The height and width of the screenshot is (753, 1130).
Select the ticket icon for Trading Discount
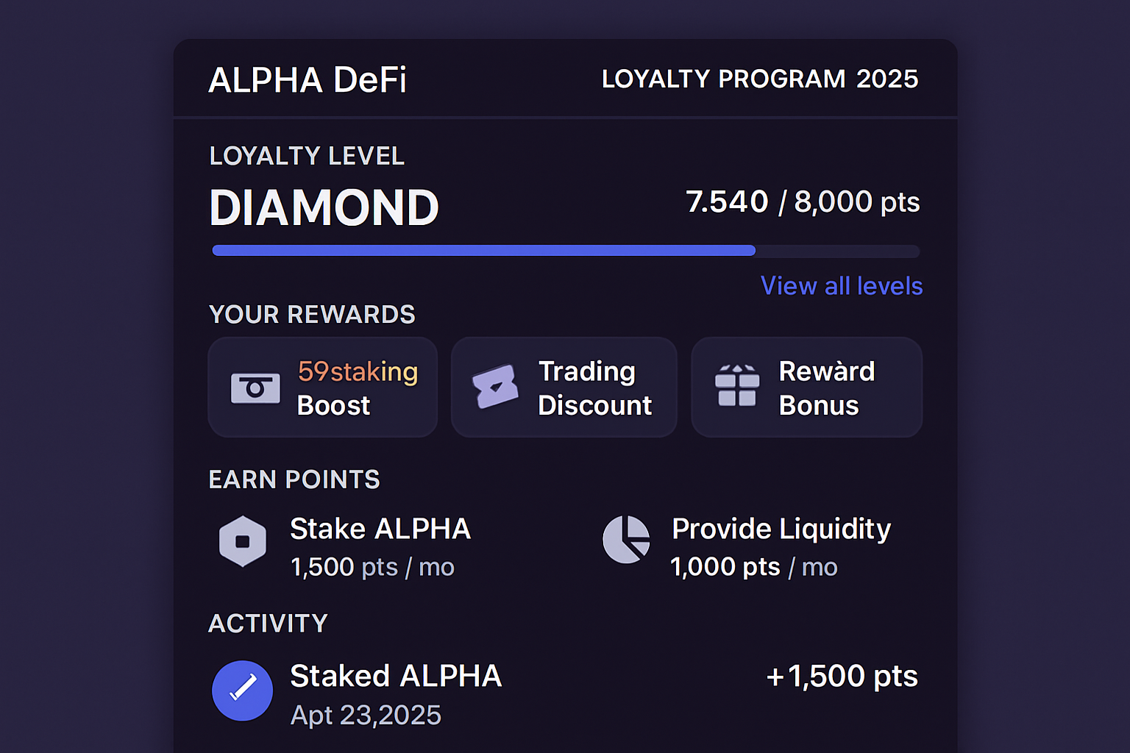tap(496, 386)
